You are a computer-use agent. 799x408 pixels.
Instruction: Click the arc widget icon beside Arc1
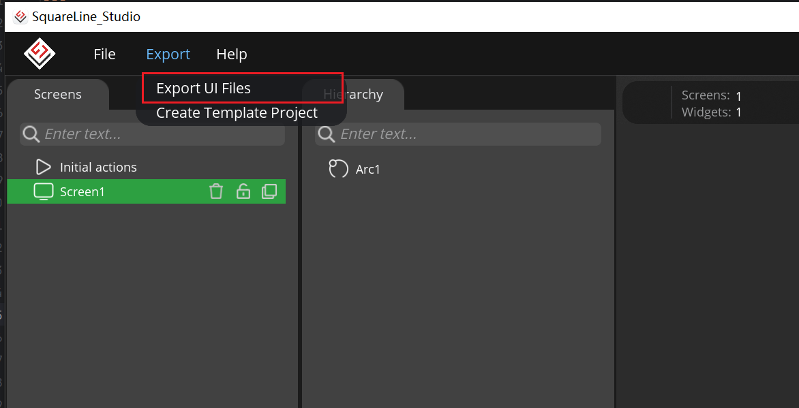tap(338, 169)
